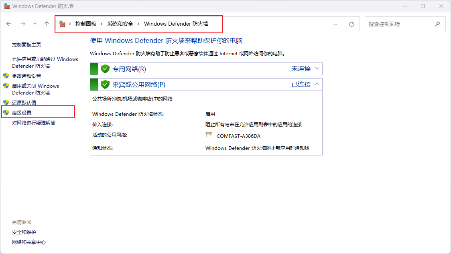Refresh the control panel page
The image size is (451, 254).
click(351, 24)
